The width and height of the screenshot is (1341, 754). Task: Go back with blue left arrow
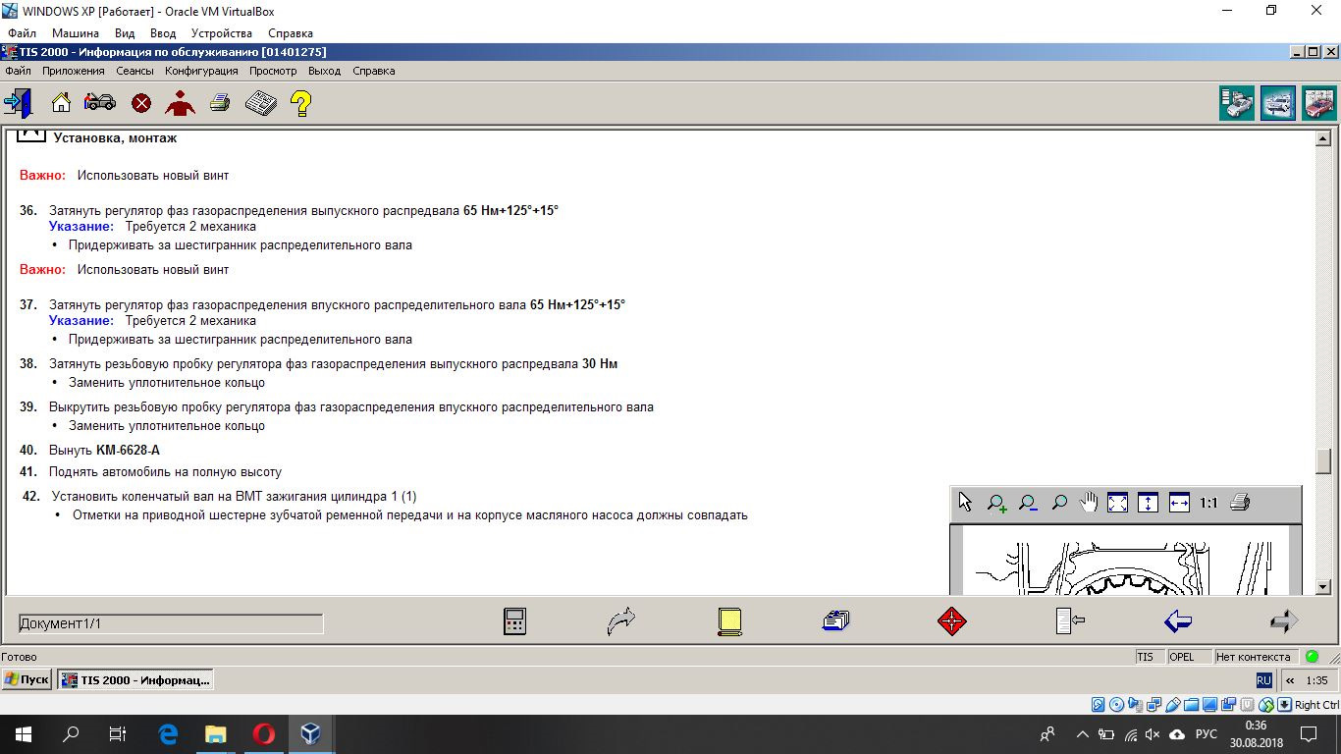[x=1177, y=620]
